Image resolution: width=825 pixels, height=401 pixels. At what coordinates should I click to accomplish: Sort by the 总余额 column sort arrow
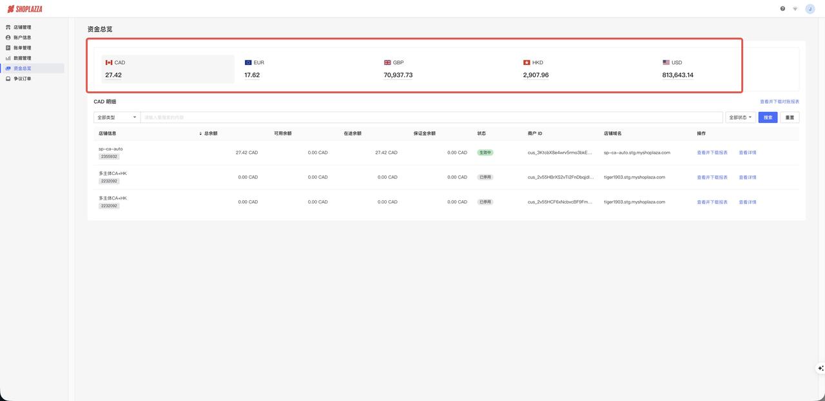[200, 133]
